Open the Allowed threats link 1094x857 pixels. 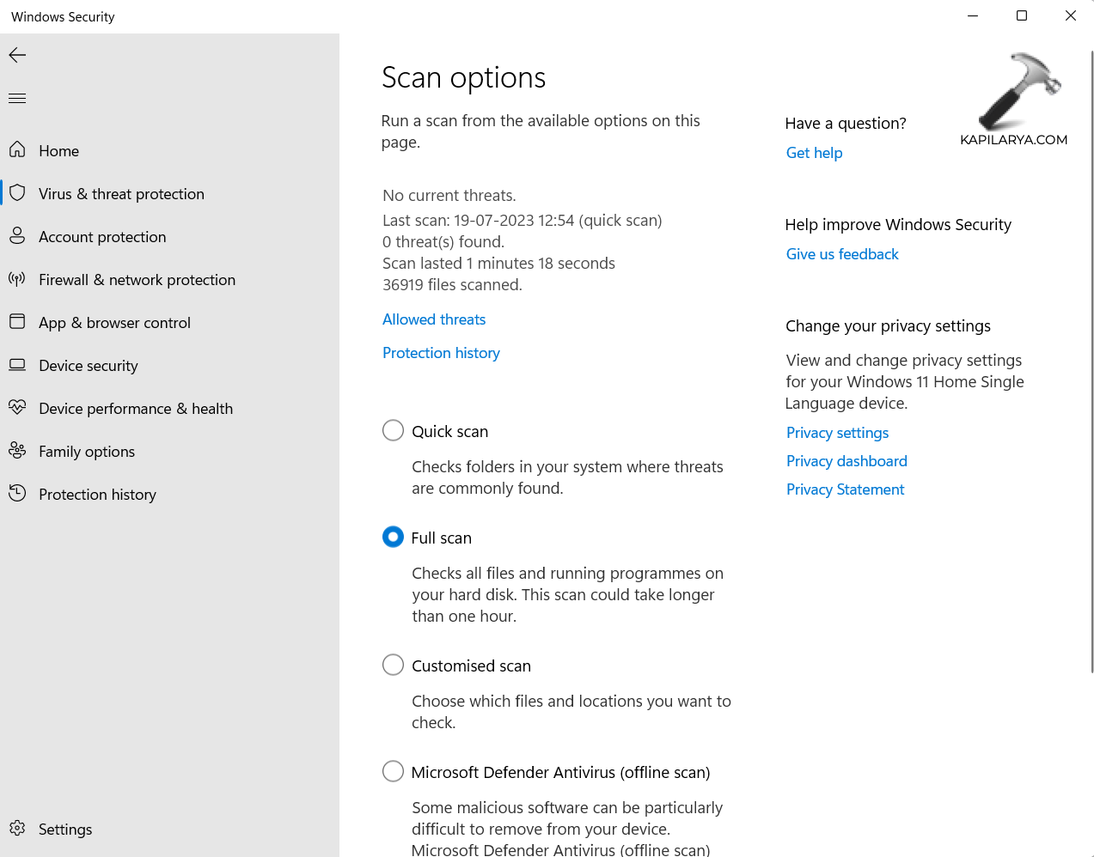click(x=434, y=319)
